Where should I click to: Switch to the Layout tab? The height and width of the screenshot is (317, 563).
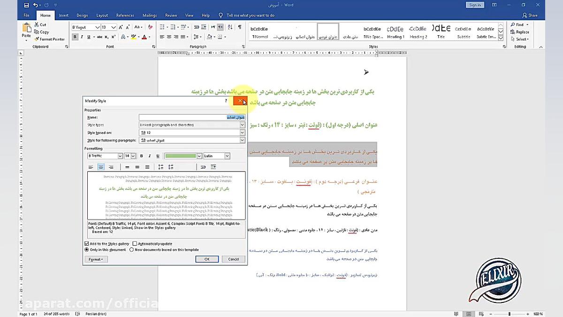pos(102,15)
